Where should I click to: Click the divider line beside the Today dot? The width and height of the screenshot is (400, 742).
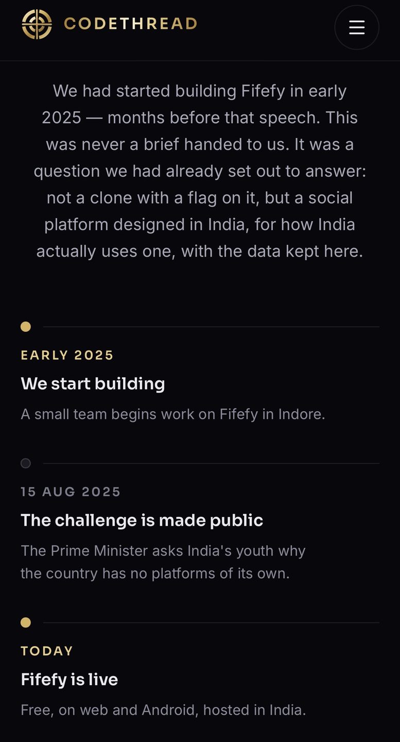point(211,622)
